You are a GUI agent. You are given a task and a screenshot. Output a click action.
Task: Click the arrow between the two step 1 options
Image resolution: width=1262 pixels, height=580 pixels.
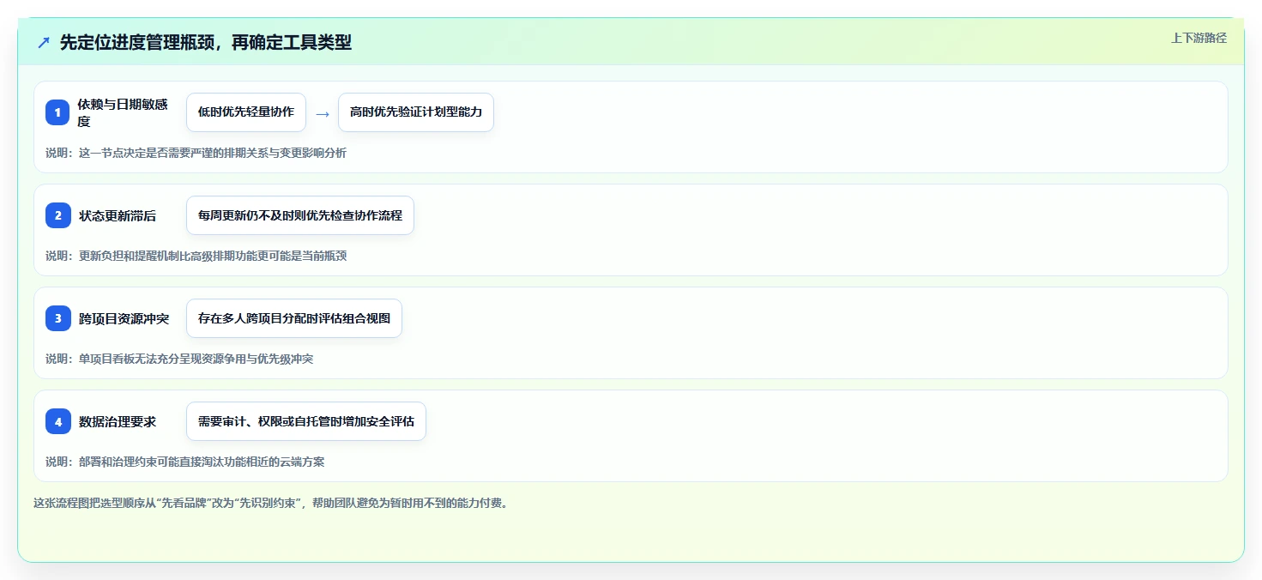[323, 113]
